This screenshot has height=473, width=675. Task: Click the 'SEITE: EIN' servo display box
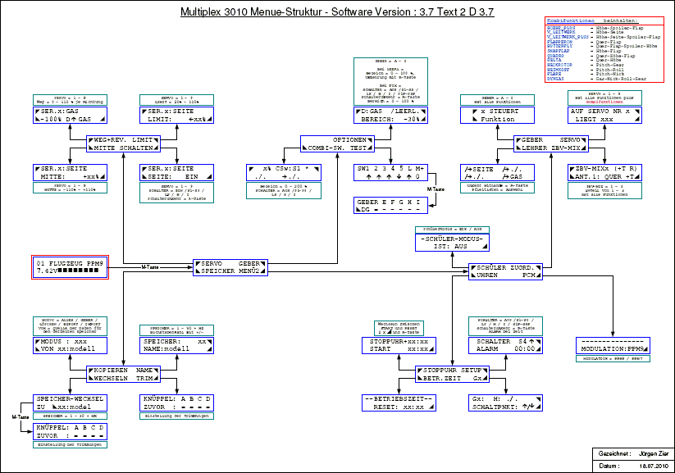(176, 173)
